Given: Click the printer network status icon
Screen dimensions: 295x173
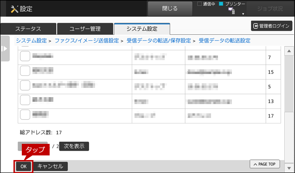Looking at the screenshot, I should click(231, 11).
